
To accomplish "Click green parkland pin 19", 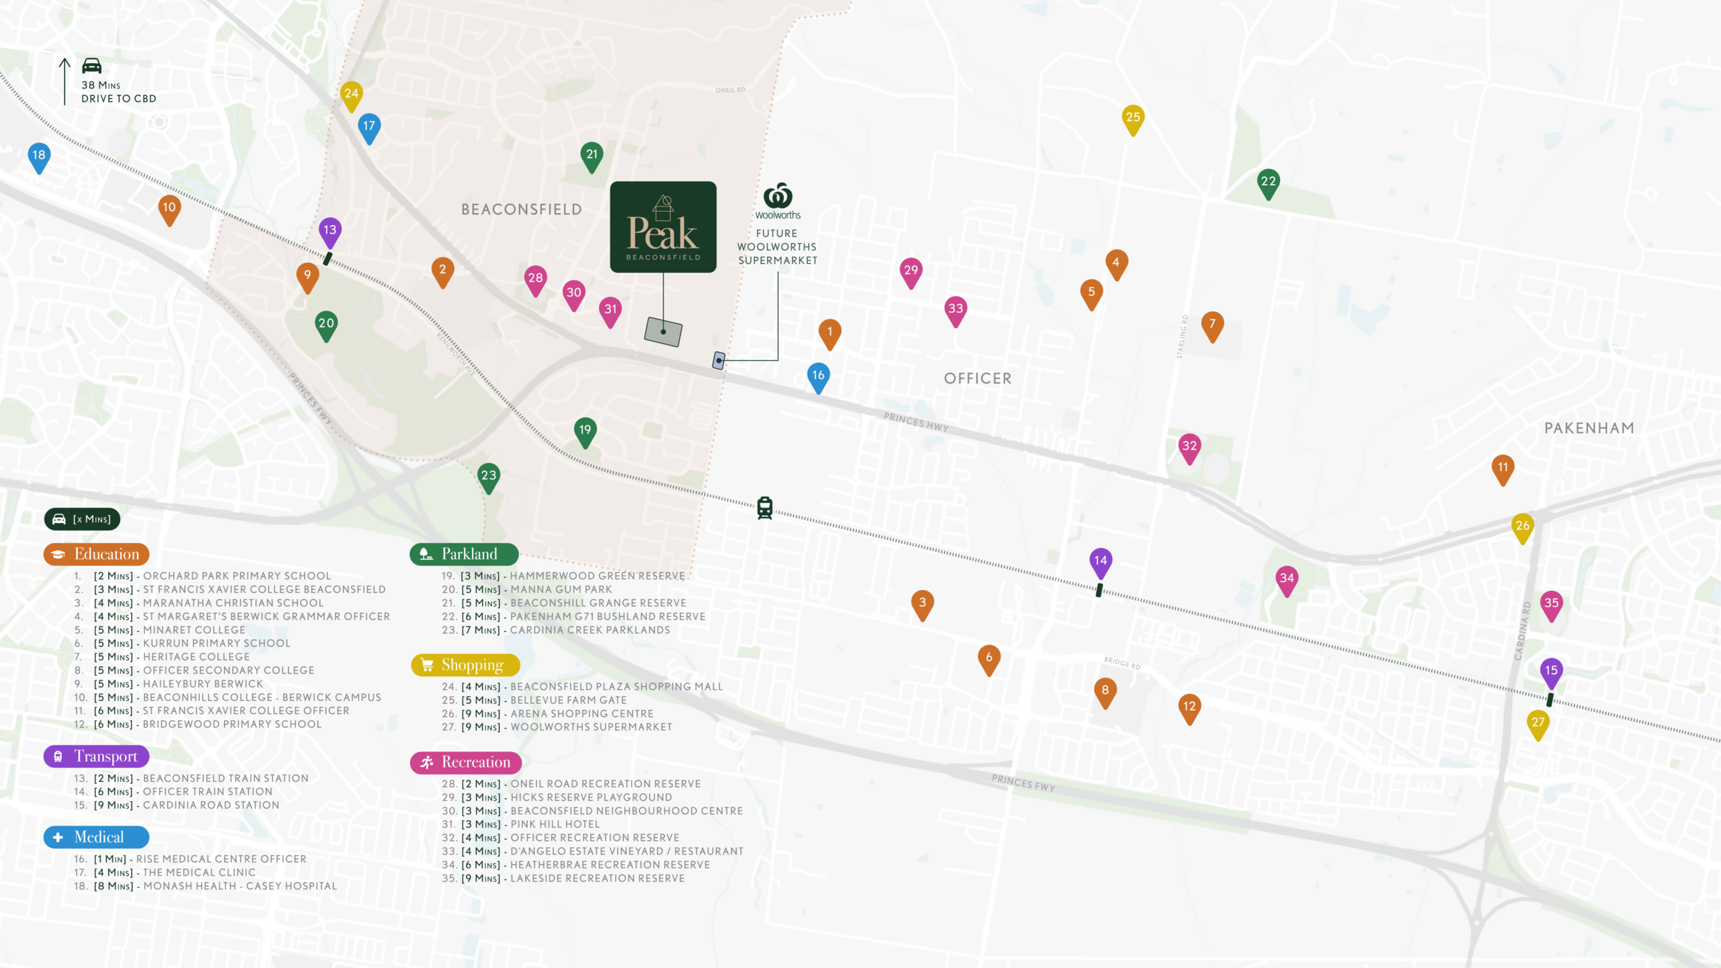I will pos(585,432).
